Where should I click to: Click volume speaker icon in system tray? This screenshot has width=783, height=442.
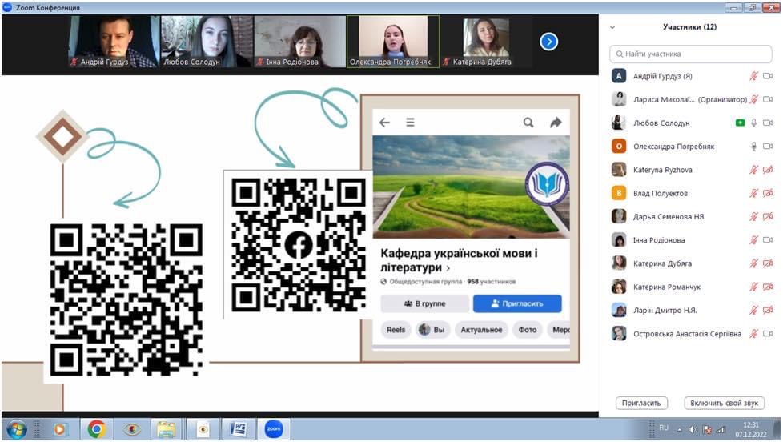(693, 429)
